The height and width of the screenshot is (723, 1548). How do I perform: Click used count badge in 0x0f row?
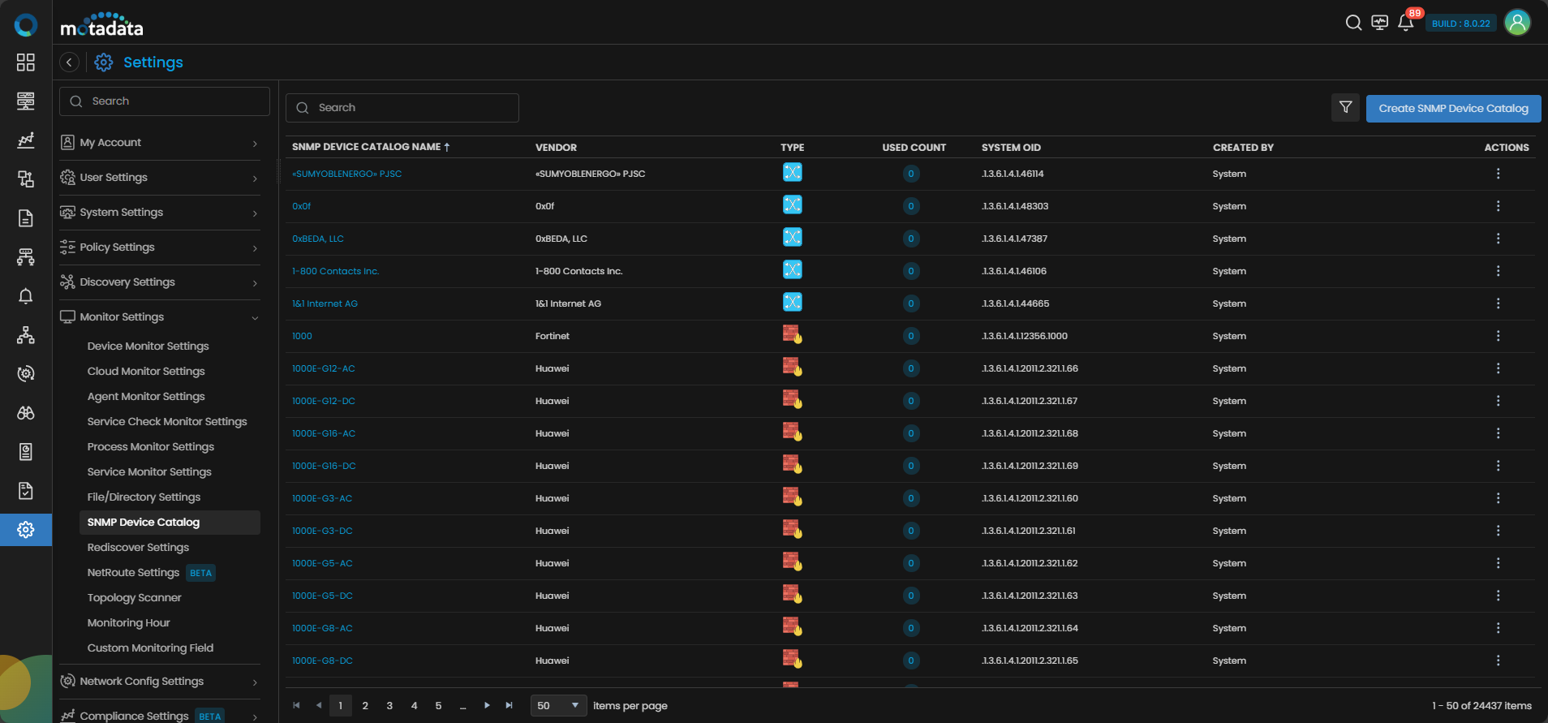click(x=911, y=206)
